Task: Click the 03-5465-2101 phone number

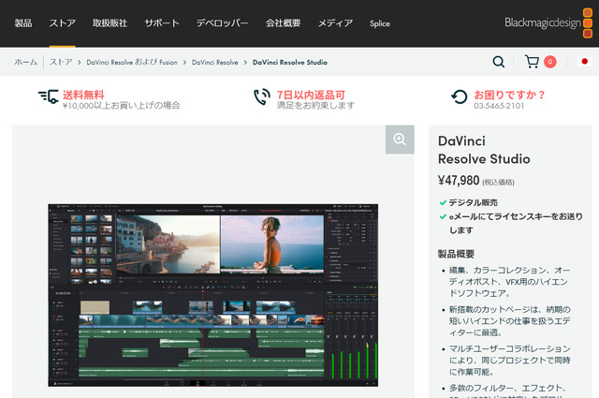Action: click(499, 106)
